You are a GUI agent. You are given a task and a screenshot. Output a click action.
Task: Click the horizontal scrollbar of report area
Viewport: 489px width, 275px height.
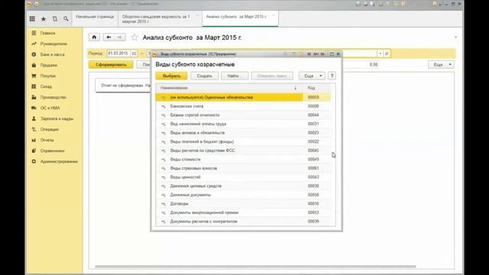(255, 267)
